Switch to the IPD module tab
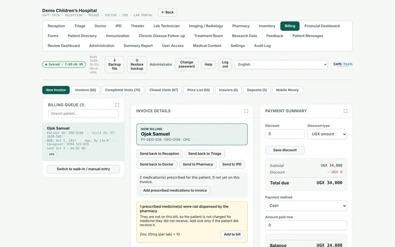Image resolution: width=395 pixels, height=247 pixels. click(x=118, y=26)
